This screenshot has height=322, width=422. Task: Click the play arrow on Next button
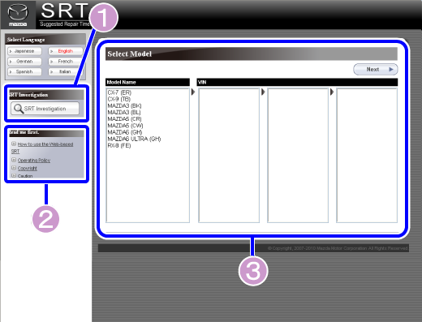(x=391, y=69)
